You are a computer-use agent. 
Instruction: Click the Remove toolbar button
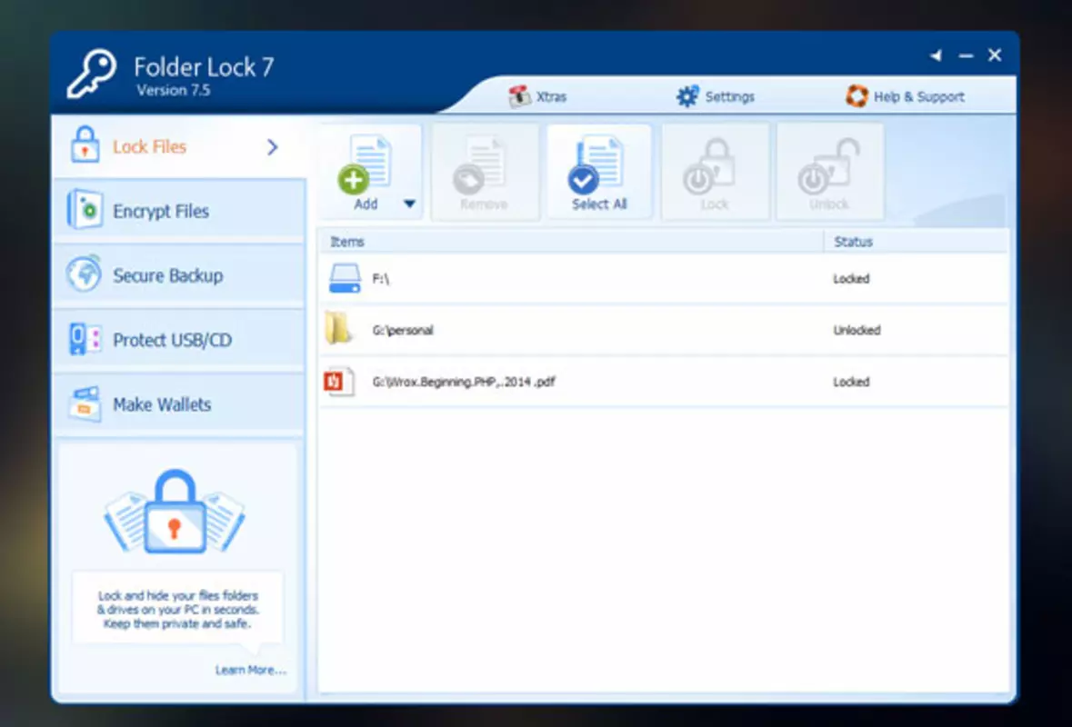coord(485,172)
